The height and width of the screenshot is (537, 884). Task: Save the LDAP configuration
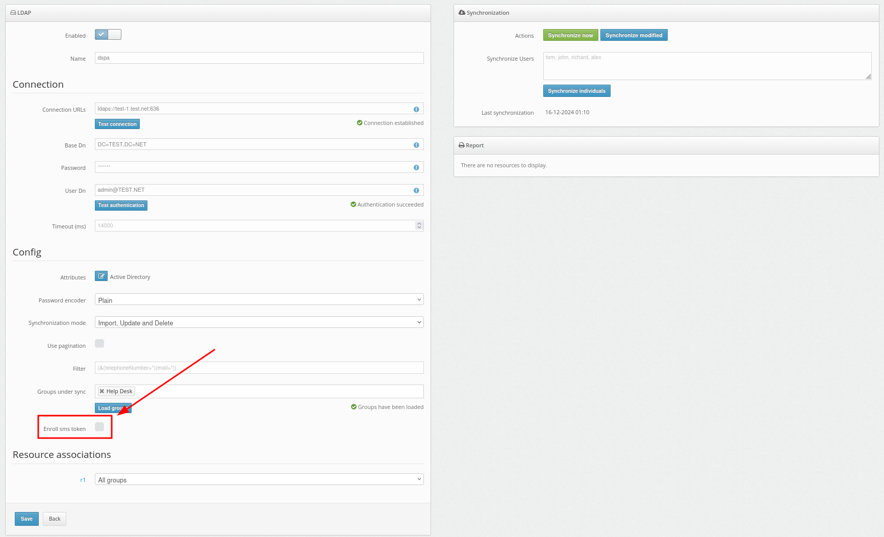pyautogui.click(x=27, y=519)
